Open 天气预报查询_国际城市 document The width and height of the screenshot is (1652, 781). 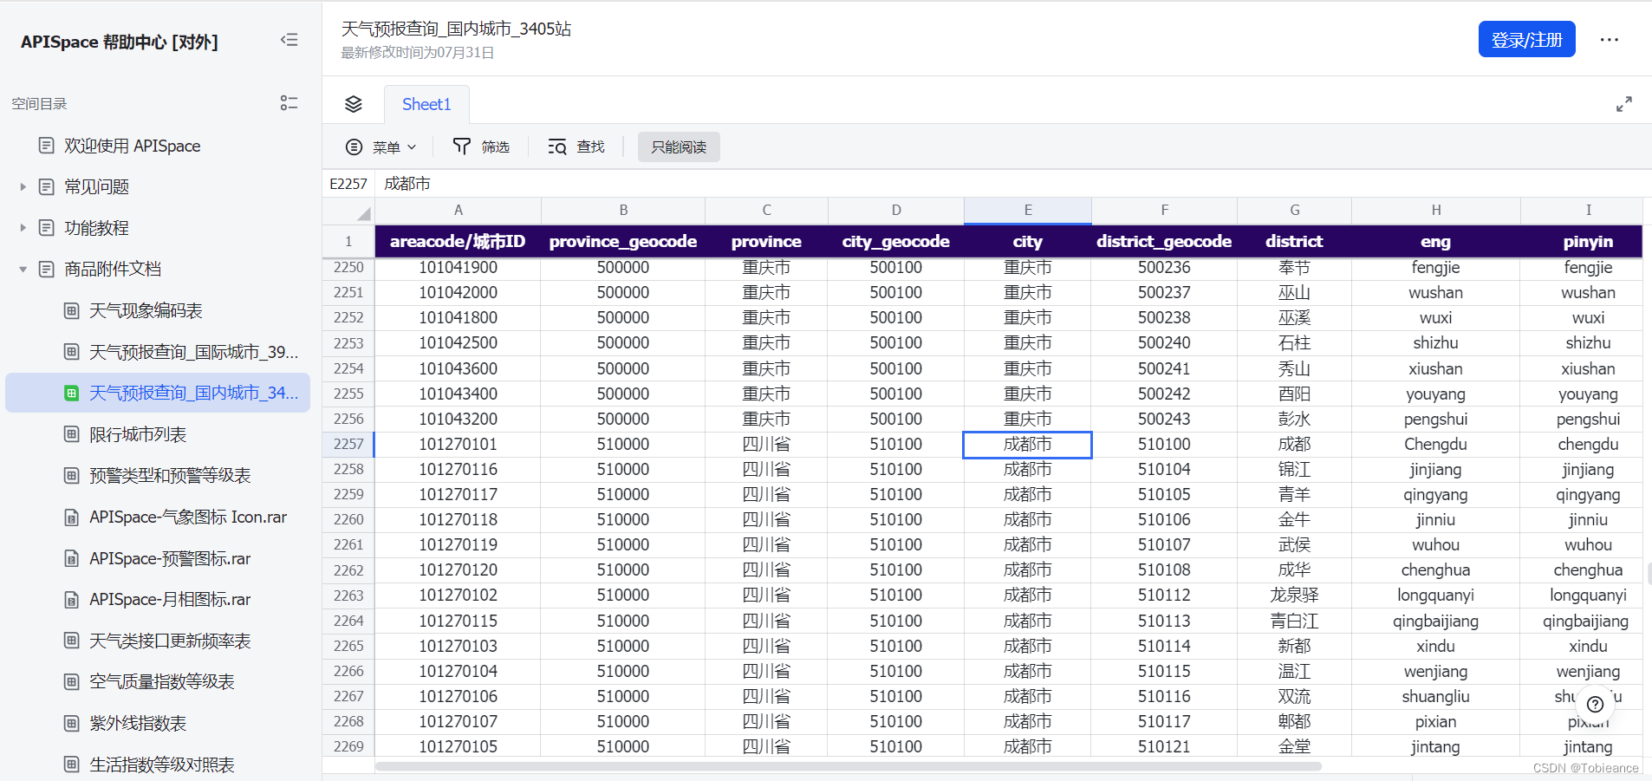(193, 352)
